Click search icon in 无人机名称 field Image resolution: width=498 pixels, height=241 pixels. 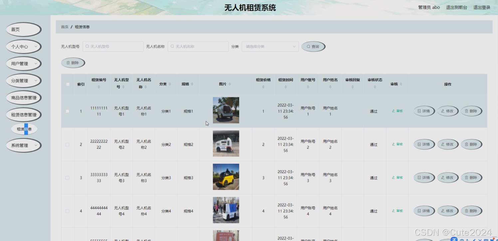(172, 46)
